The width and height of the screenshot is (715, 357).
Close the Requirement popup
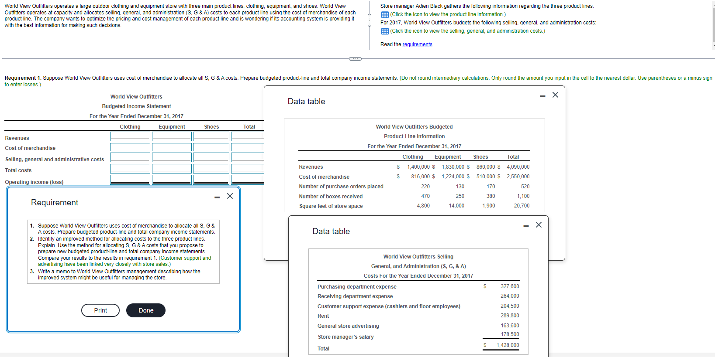tap(230, 196)
